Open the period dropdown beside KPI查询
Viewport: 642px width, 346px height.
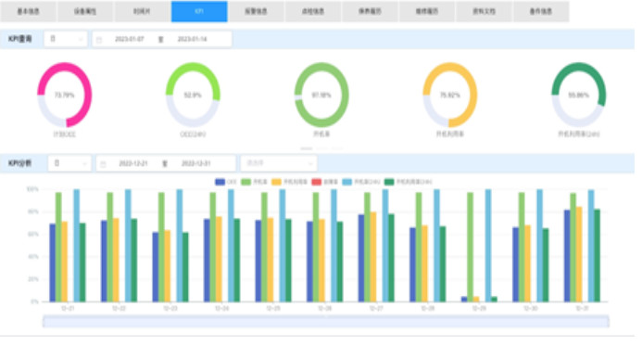(x=66, y=39)
